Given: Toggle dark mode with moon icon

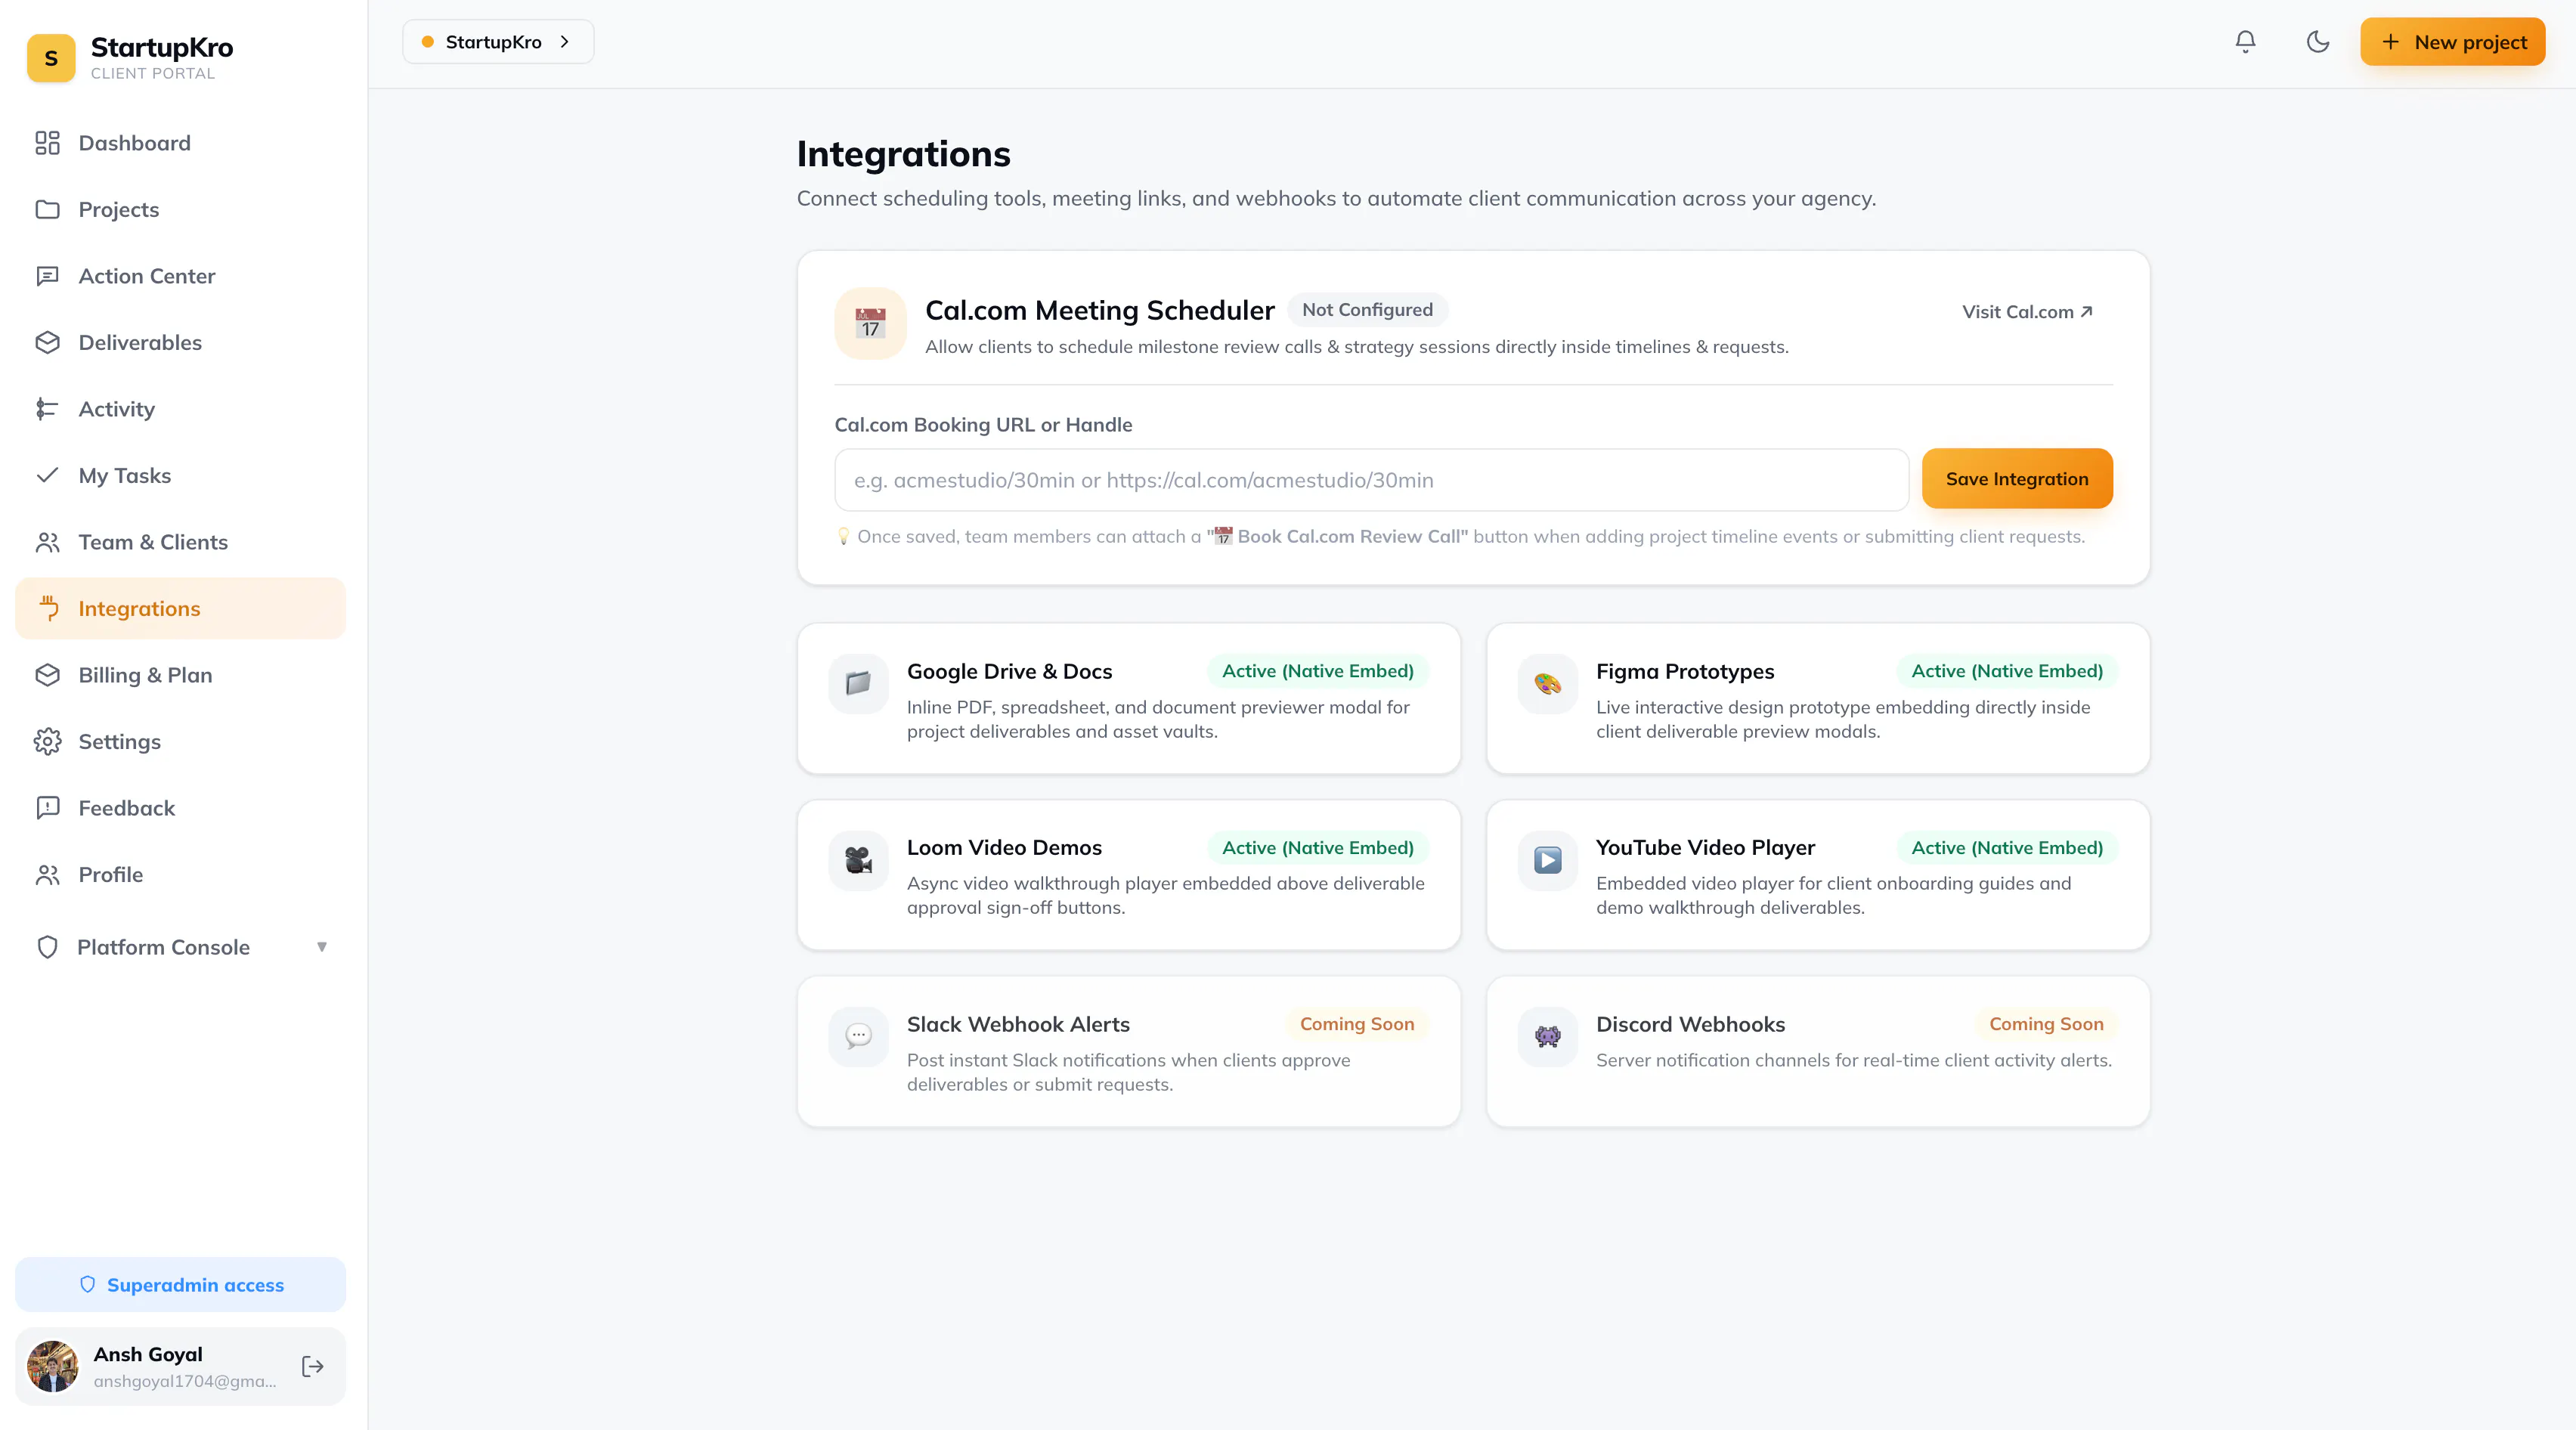Looking at the screenshot, I should [x=2317, y=41].
